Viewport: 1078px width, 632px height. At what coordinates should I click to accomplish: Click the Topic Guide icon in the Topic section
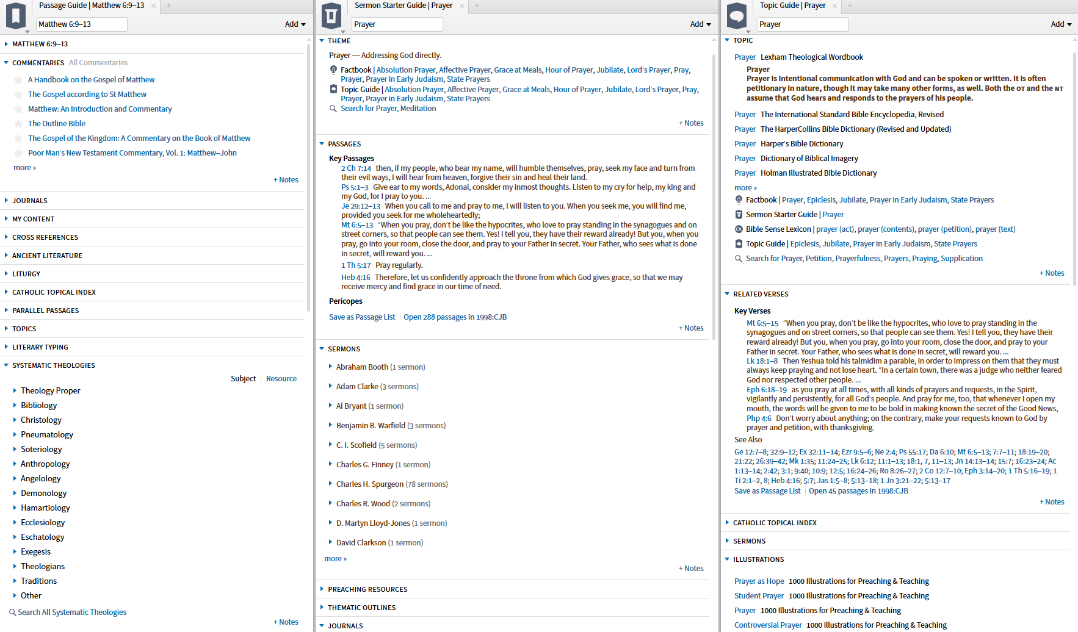tap(739, 244)
